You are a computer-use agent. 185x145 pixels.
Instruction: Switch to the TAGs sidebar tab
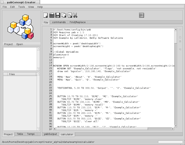pos(20,134)
